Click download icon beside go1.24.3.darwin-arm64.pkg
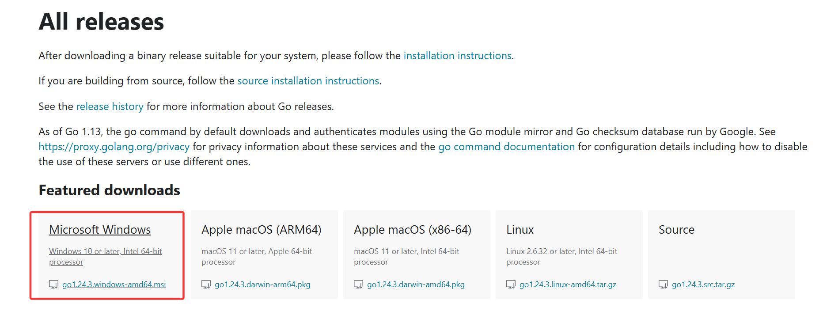This screenshot has height=311, width=823. (206, 284)
